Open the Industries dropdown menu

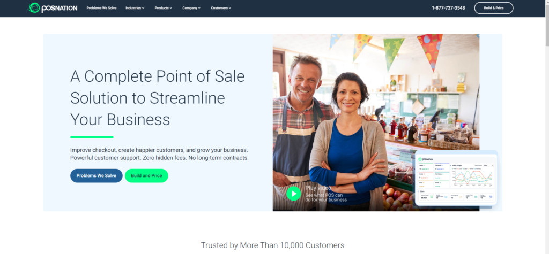click(x=135, y=8)
